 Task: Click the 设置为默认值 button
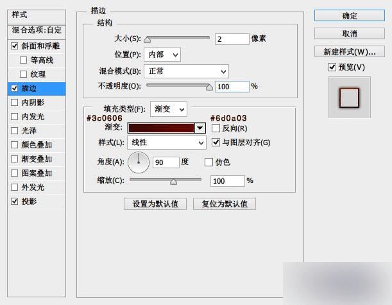(155, 204)
